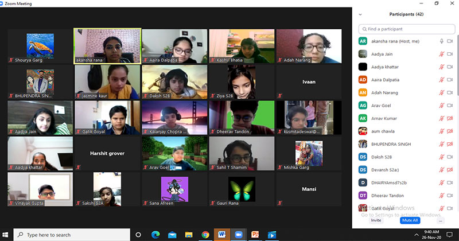Viewport: 459px width, 241px height.
Task: Collapse the Participants panel using the chevron
Action: [360, 14]
